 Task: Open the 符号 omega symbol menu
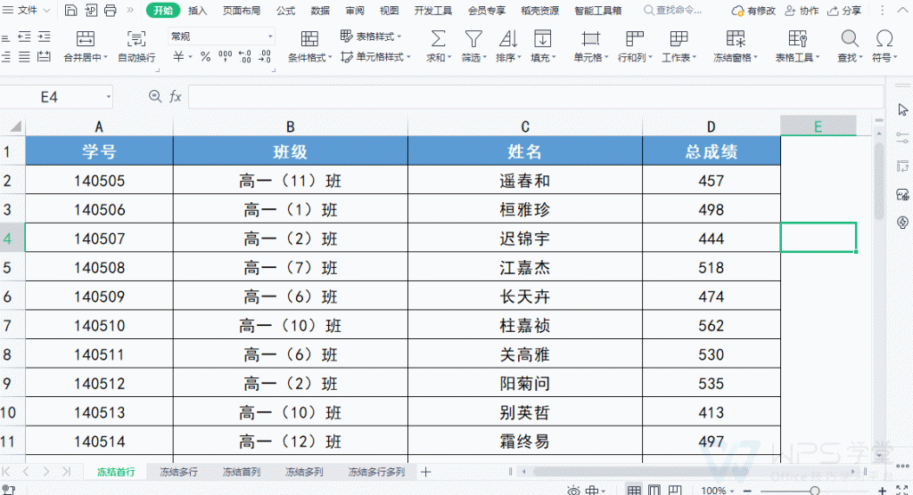[884, 46]
